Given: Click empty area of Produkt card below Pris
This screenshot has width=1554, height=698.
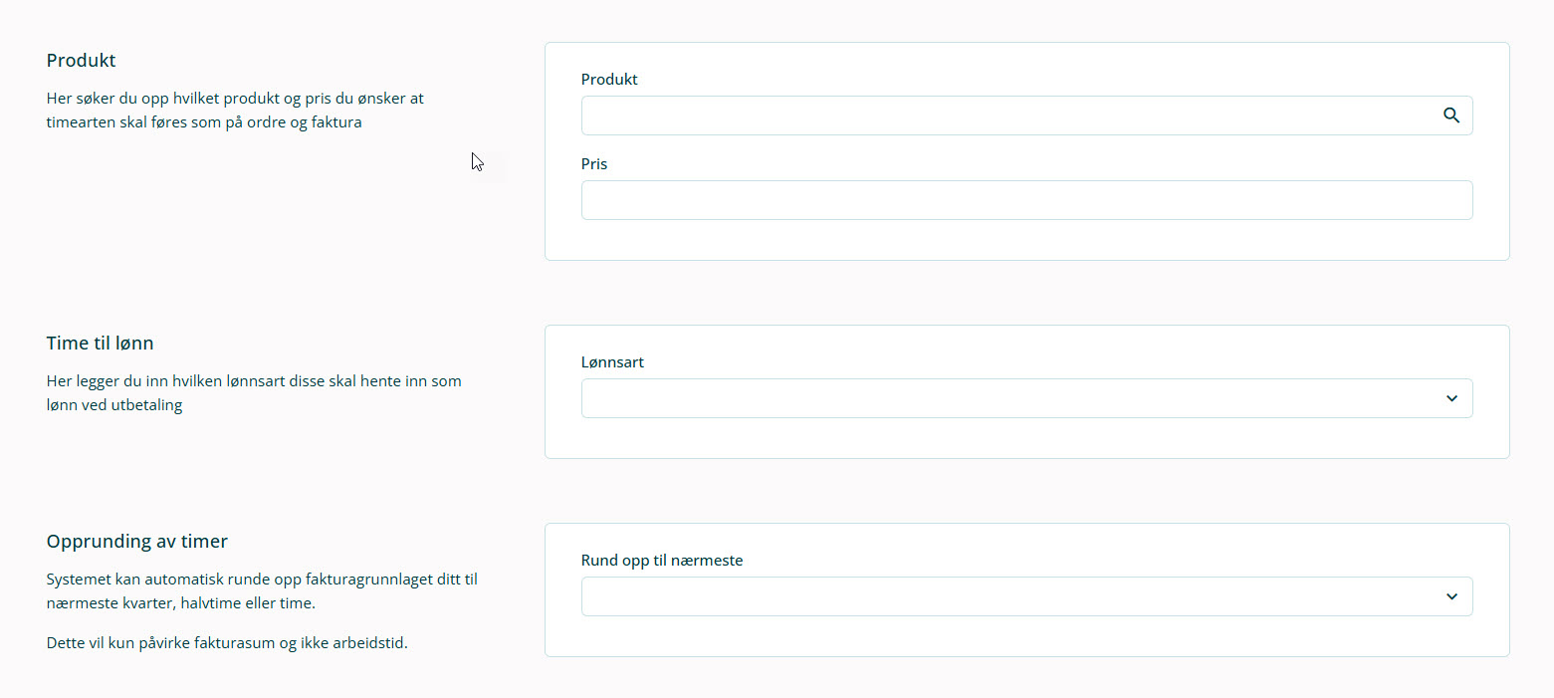Looking at the screenshot, I should tap(1025, 240).
